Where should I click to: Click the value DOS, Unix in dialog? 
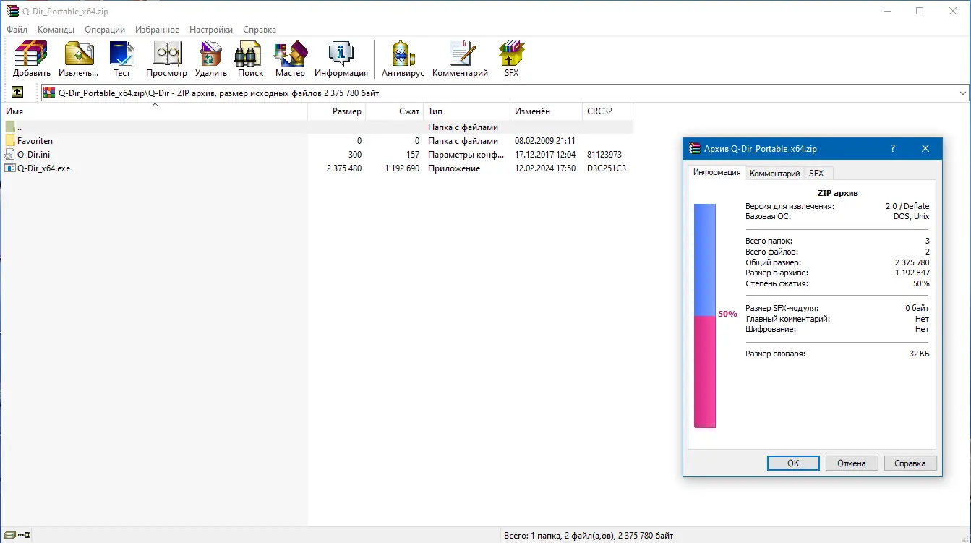[912, 216]
